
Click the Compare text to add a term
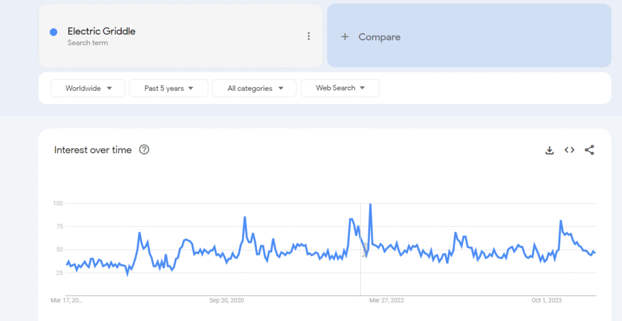coord(379,37)
